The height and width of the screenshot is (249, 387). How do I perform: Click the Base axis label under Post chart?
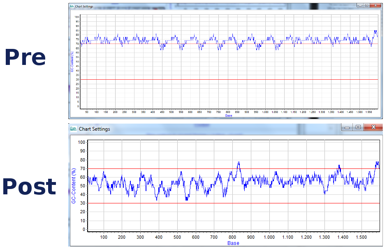[x=233, y=243]
